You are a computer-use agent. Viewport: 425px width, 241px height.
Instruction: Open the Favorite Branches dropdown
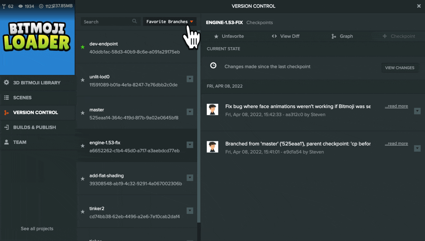(170, 22)
